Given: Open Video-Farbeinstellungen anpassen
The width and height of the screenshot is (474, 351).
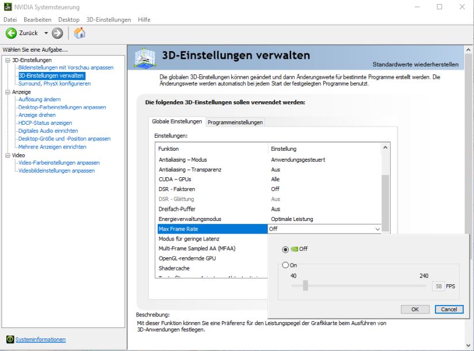Looking at the screenshot, I should point(59,163).
